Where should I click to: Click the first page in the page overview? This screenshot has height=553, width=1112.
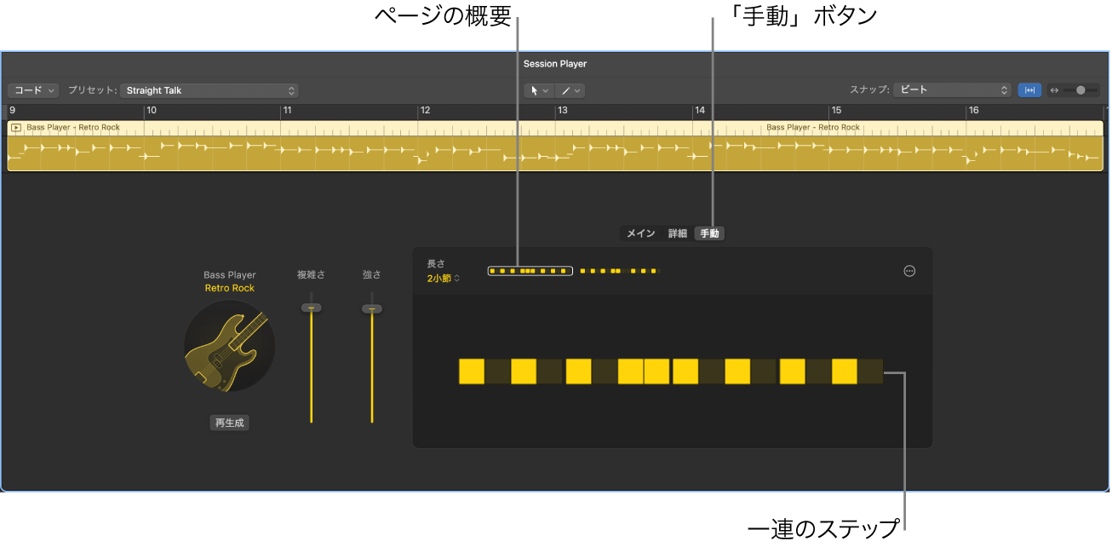coord(530,271)
